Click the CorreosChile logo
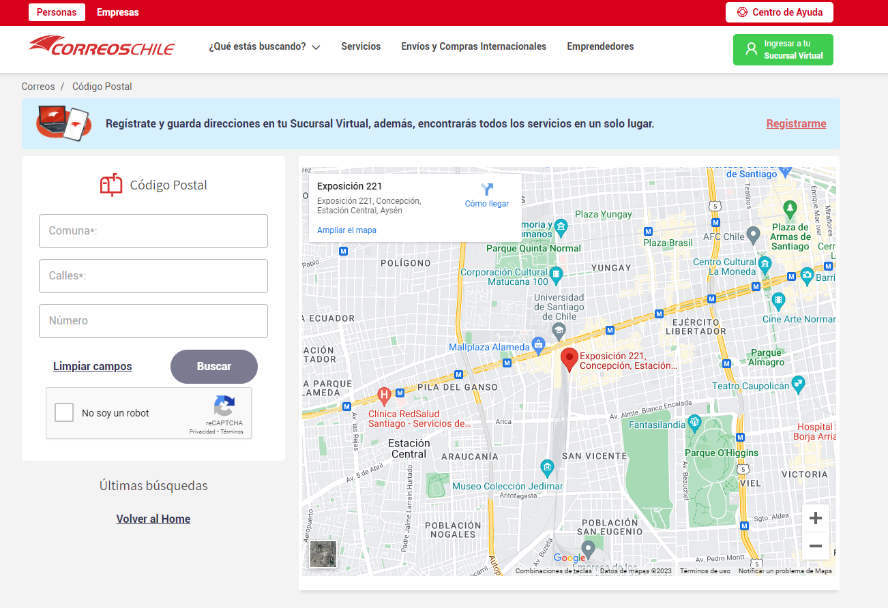This screenshot has height=608, width=888. point(102,46)
